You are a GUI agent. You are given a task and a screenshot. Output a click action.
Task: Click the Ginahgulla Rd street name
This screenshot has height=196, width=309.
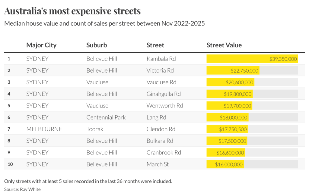(163, 94)
